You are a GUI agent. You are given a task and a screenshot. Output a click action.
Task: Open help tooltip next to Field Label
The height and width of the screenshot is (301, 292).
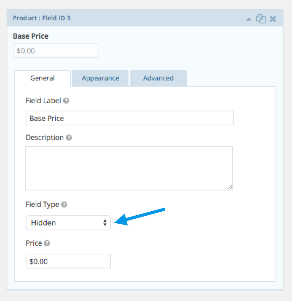coord(66,101)
